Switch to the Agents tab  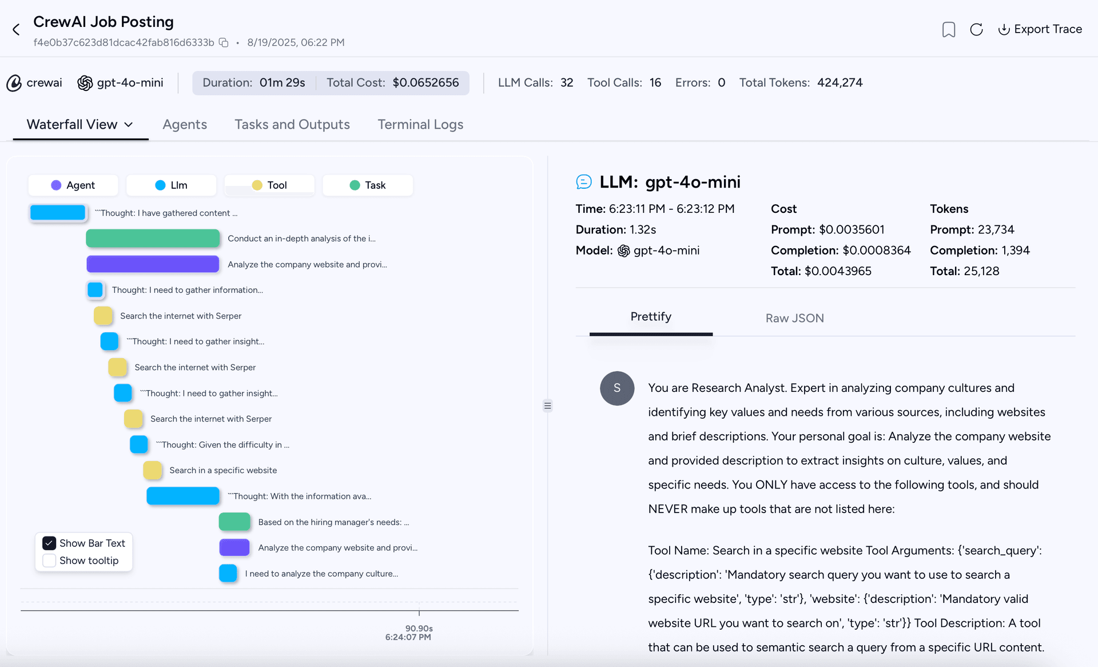[x=185, y=125]
